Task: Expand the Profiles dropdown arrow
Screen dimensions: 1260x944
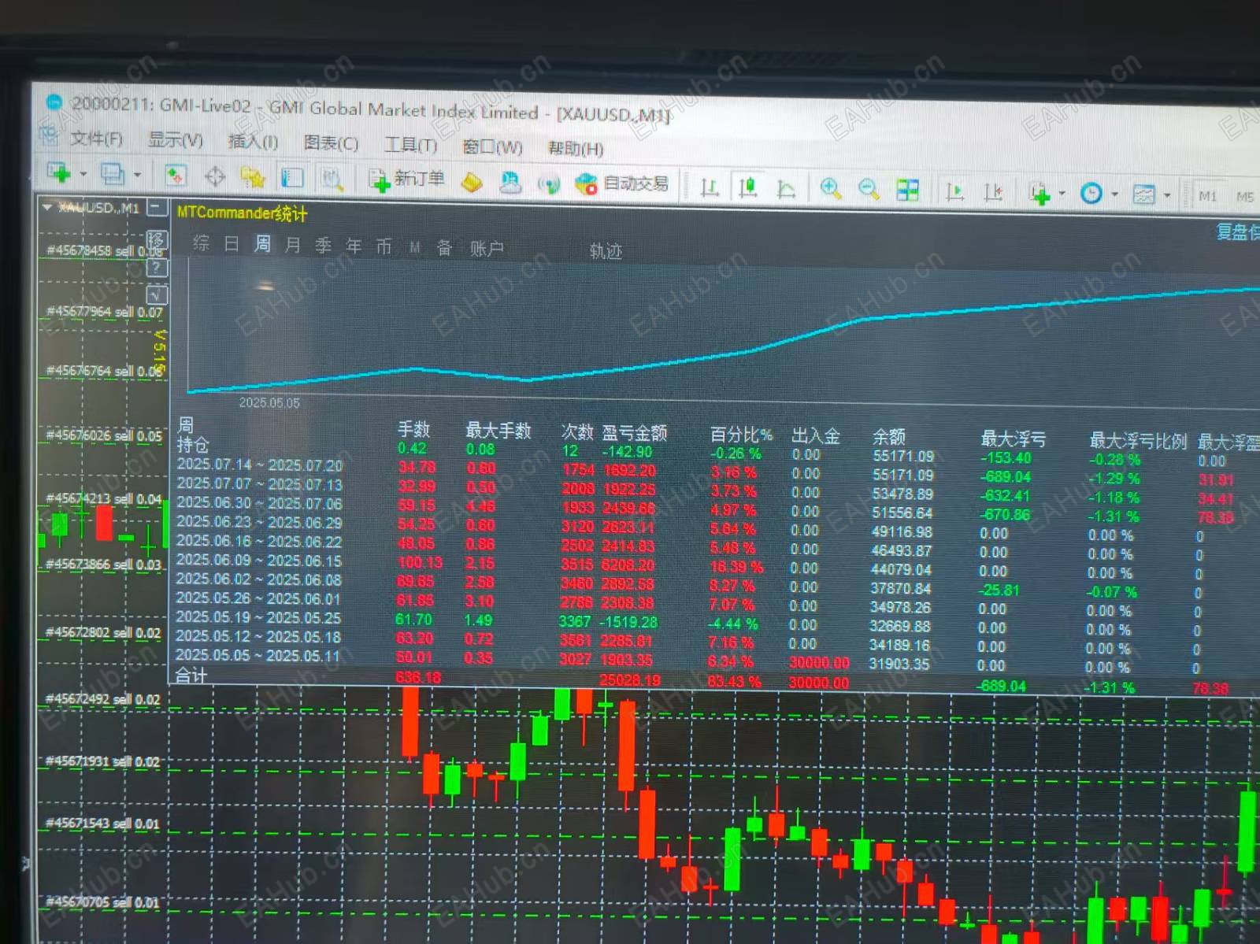Action: (137, 175)
